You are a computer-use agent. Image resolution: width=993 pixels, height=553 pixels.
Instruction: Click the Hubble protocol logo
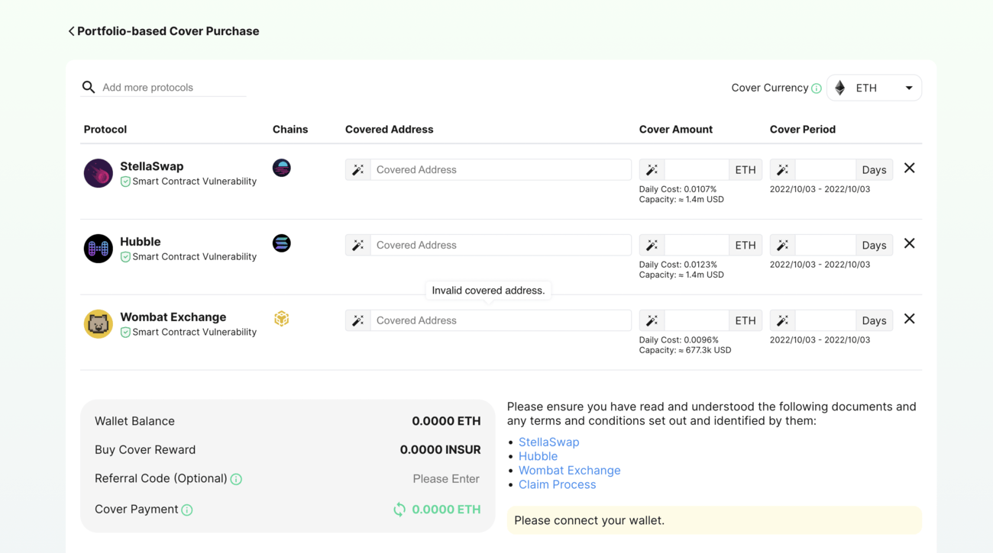pyautogui.click(x=99, y=249)
